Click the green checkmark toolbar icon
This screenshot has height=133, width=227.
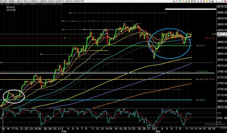pyautogui.click(x=180, y=1)
